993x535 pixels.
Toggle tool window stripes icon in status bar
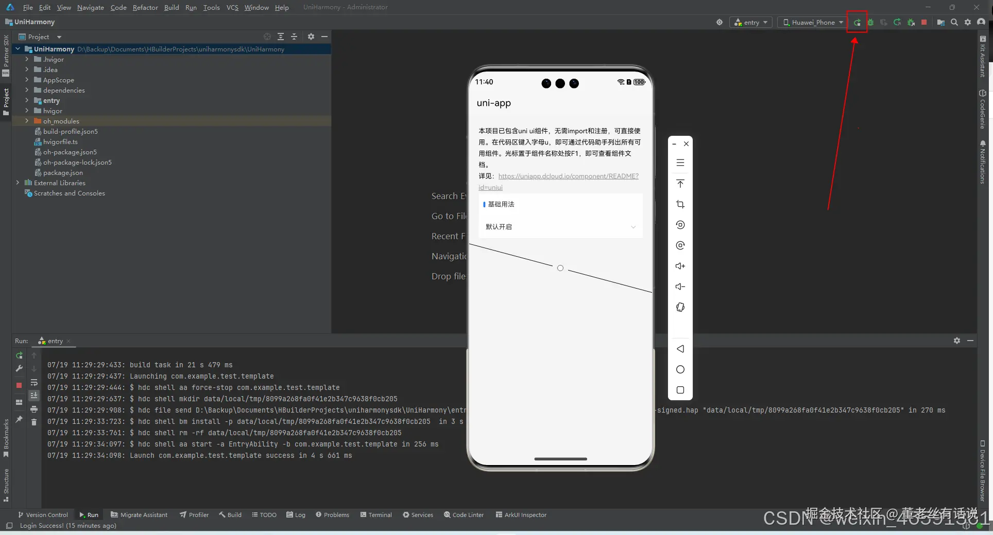pyautogui.click(x=9, y=526)
